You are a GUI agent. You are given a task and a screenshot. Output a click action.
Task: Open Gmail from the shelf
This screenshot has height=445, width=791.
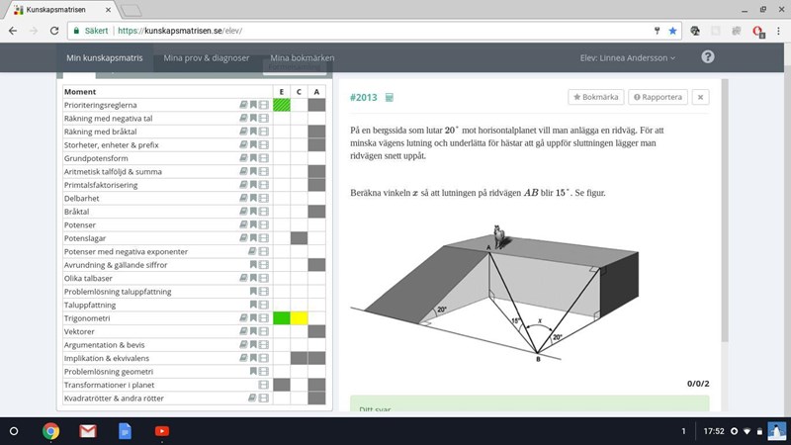coord(87,431)
